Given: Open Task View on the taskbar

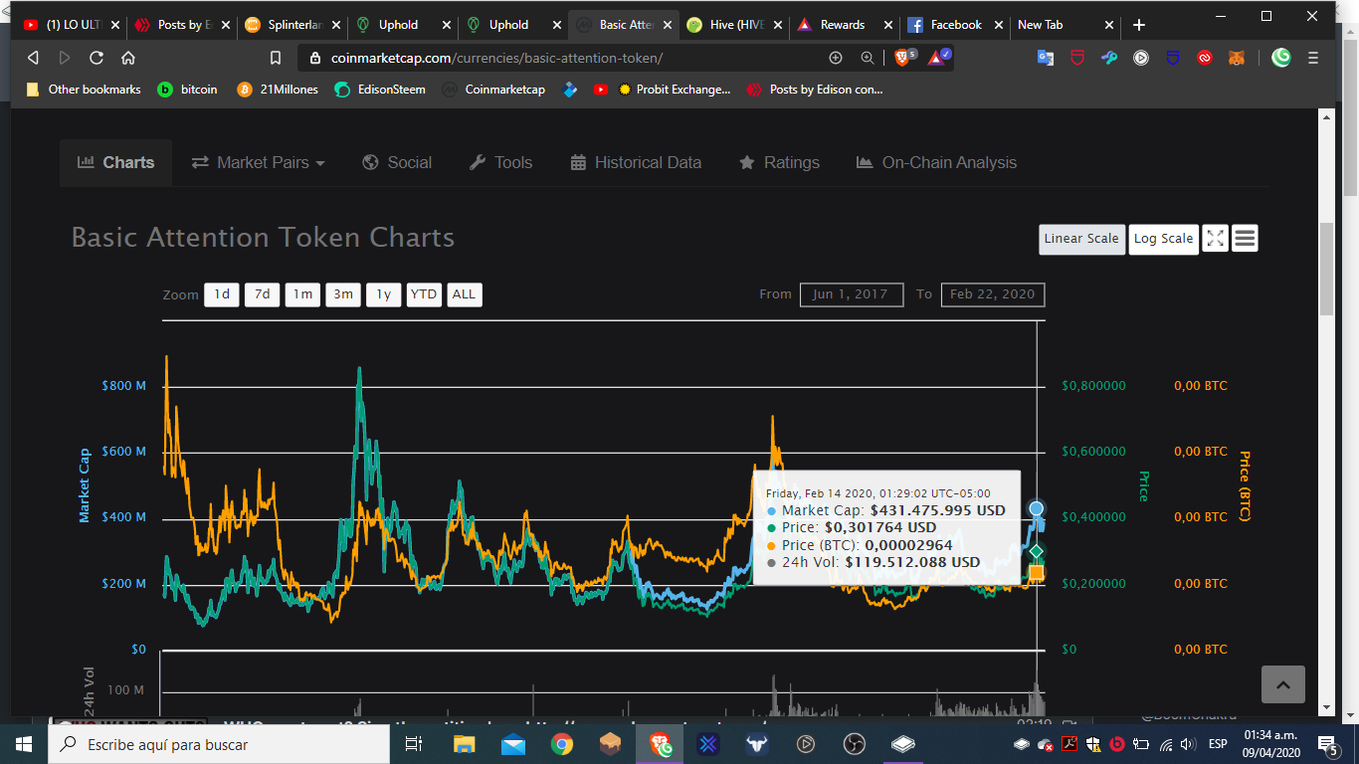Looking at the screenshot, I should click(414, 744).
